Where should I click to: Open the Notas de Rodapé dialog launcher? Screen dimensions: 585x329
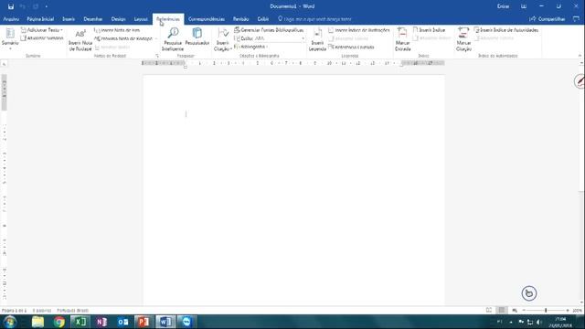point(157,56)
